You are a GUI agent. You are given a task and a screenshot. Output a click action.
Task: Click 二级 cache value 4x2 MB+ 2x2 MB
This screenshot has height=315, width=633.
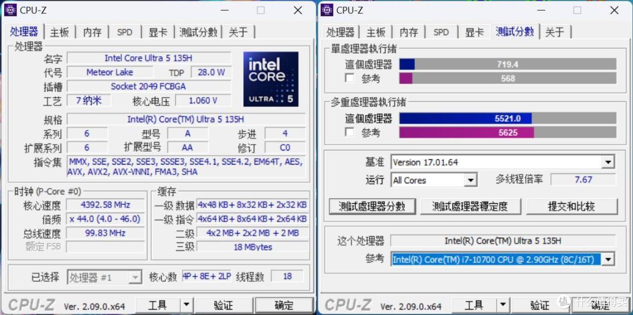tap(253, 232)
